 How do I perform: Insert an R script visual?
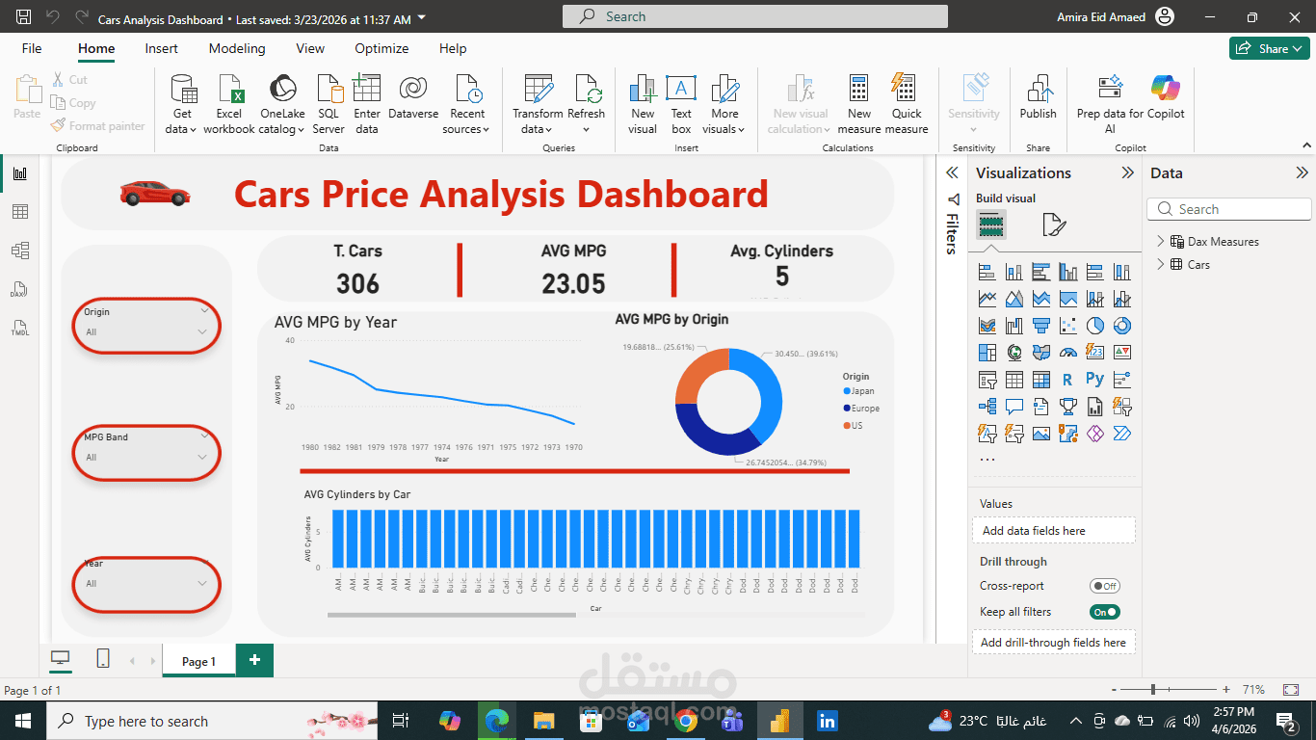pyautogui.click(x=1067, y=380)
